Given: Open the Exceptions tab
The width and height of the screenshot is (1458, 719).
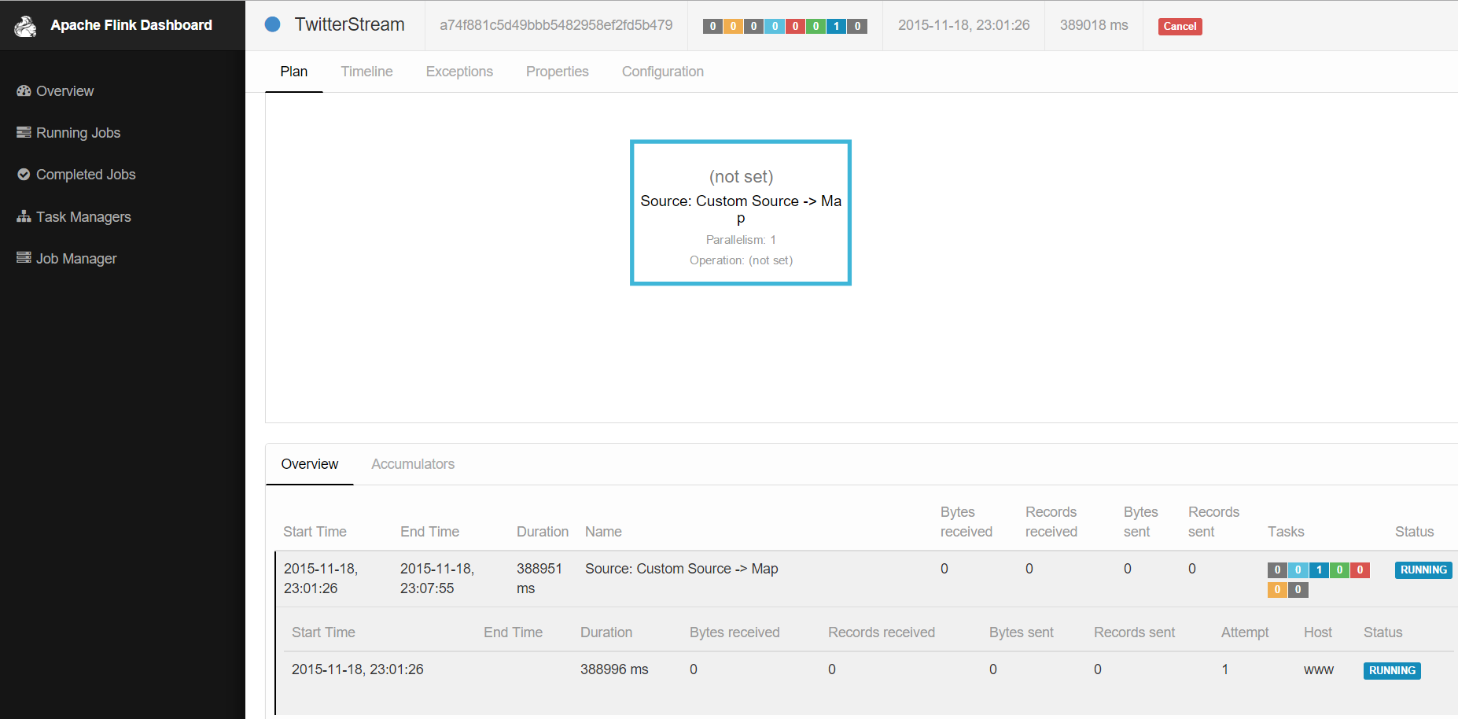Looking at the screenshot, I should [459, 72].
